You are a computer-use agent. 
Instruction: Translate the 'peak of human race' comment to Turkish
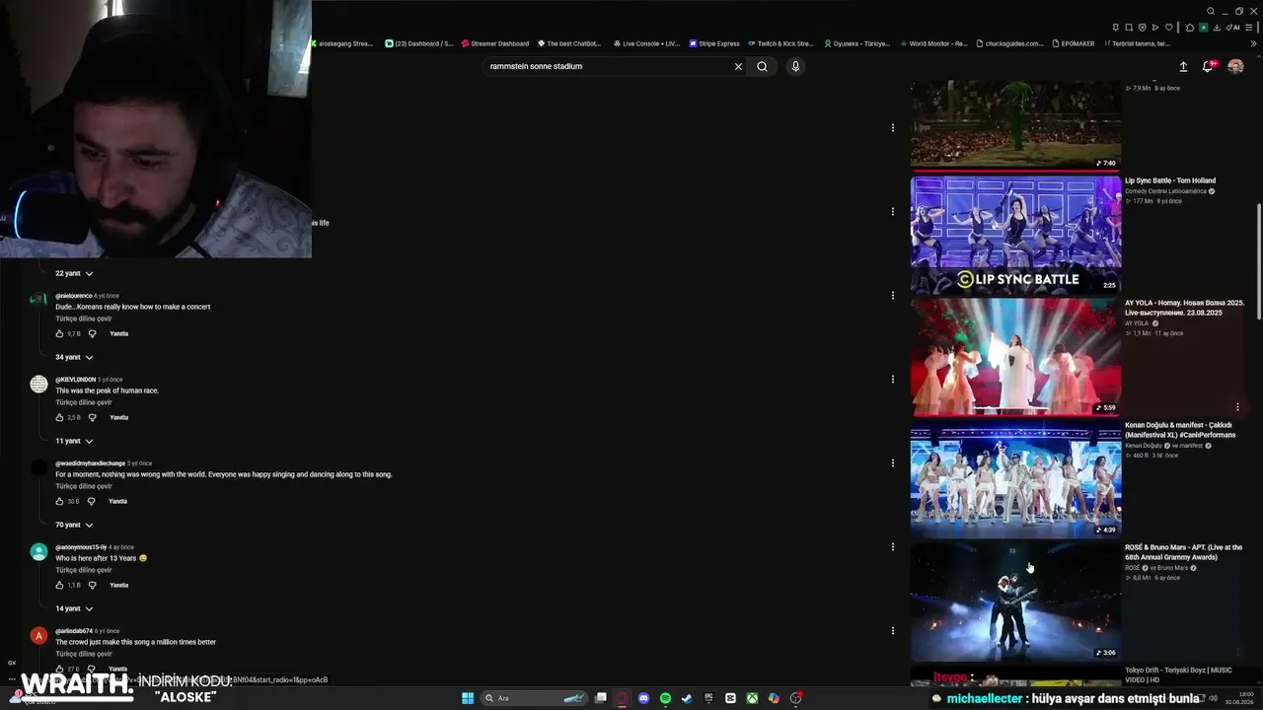(x=84, y=402)
